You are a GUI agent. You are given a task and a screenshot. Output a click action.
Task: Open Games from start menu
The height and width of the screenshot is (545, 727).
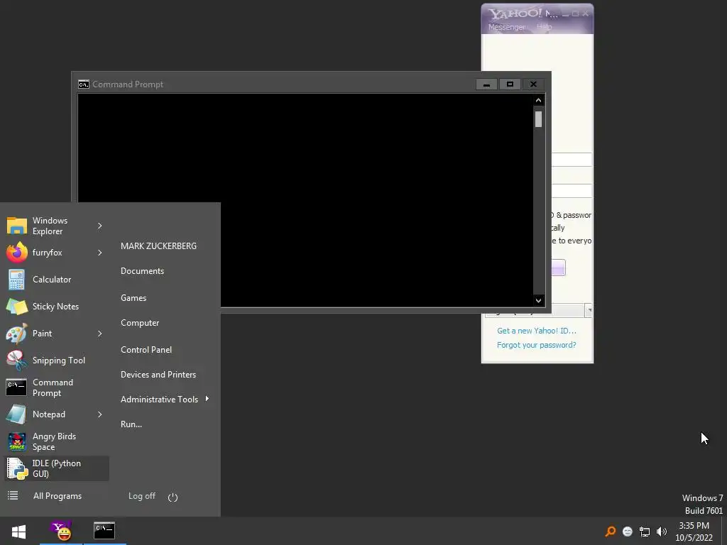(x=133, y=298)
